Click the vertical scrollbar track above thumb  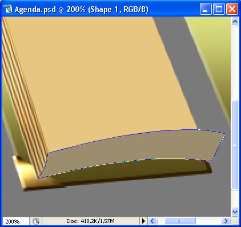tap(235, 63)
